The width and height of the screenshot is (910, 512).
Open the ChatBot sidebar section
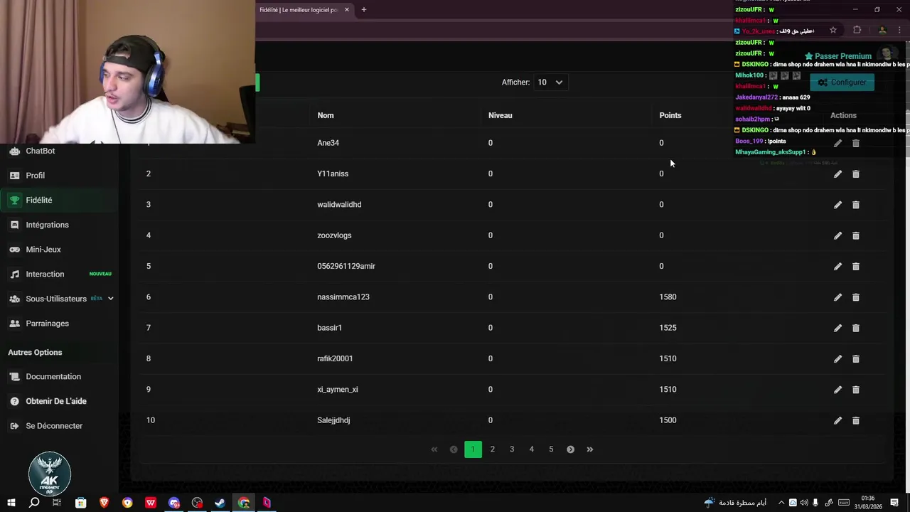click(41, 151)
